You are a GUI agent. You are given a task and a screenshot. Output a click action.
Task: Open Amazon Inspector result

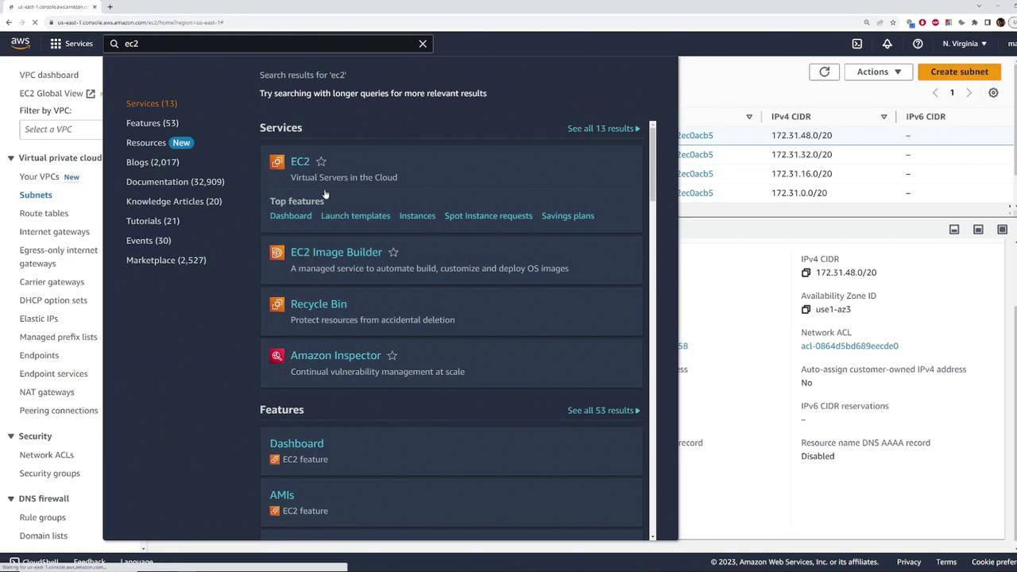[x=335, y=355]
